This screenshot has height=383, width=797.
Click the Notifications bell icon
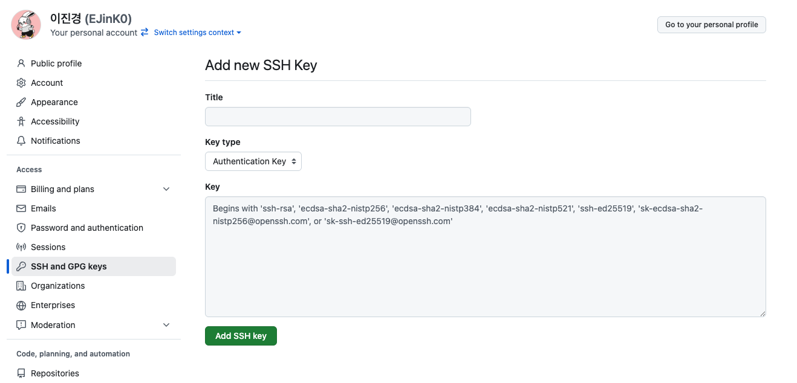(21, 141)
